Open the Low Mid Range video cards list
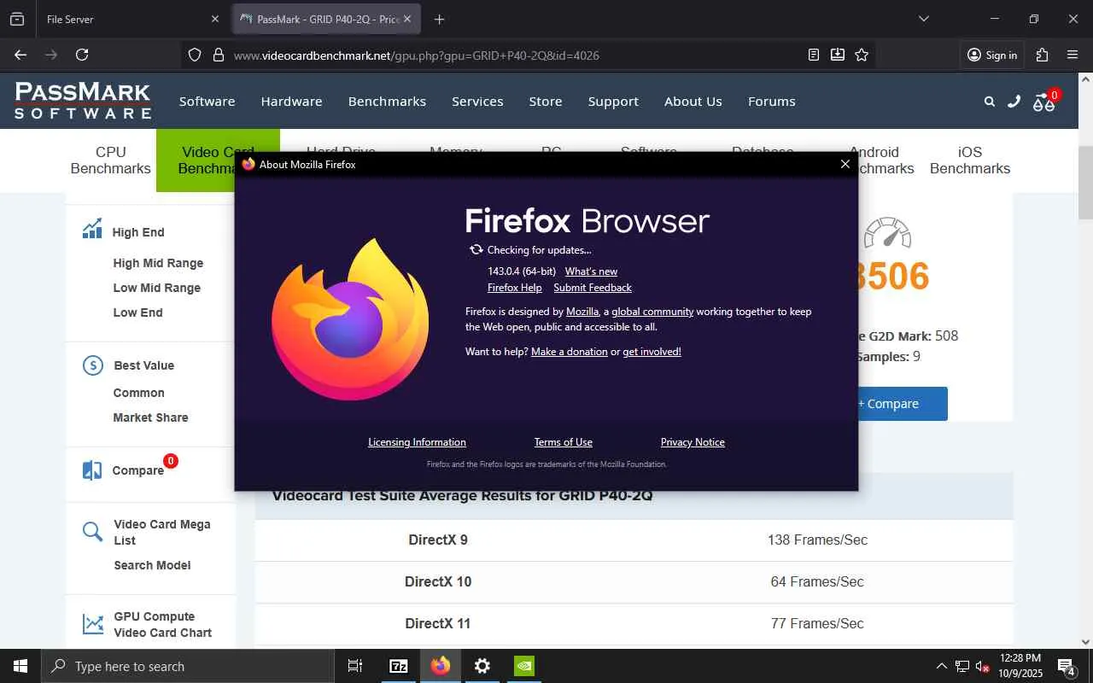 coord(157,288)
